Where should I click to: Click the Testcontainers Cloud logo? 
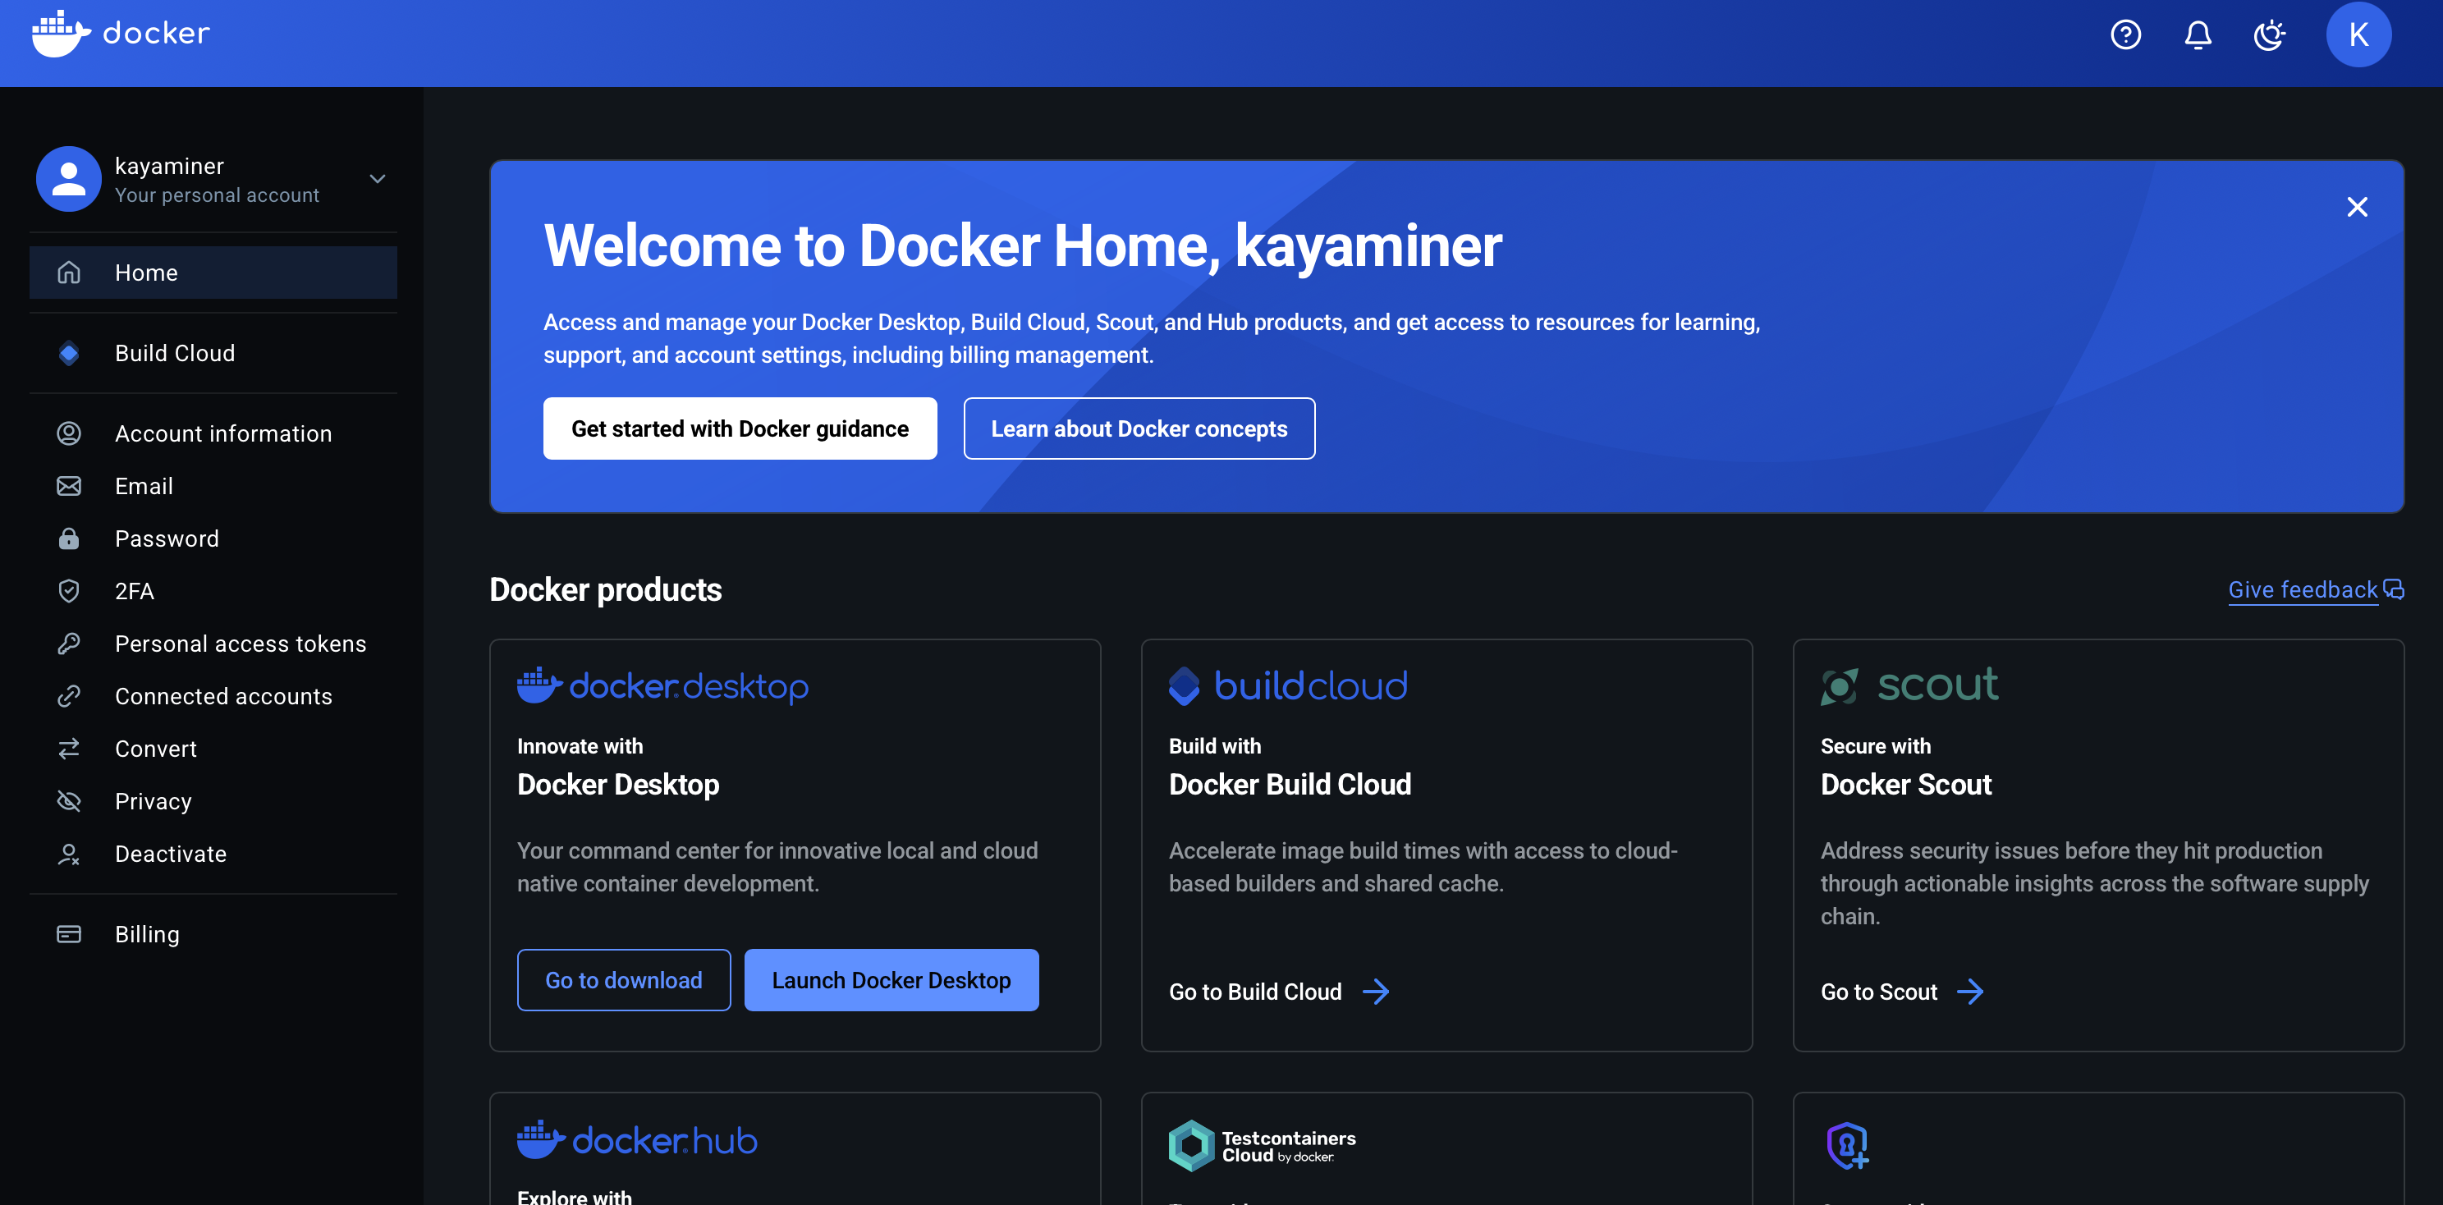tap(1263, 1145)
